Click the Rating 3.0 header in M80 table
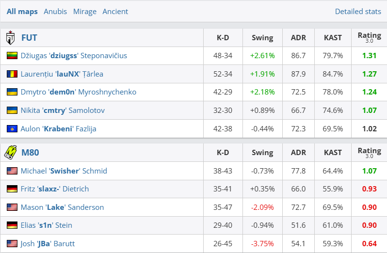This screenshot has width=387, height=253. coord(369,153)
